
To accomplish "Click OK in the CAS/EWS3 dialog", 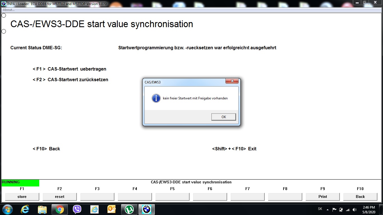I will coord(223,117).
